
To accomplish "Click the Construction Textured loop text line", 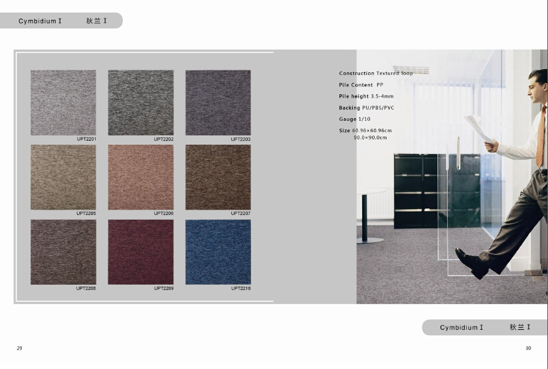I will [375, 74].
